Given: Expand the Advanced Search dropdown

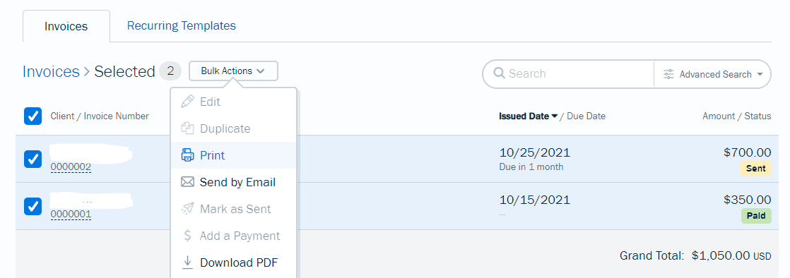Looking at the screenshot, I should click(x=712, y=74).
